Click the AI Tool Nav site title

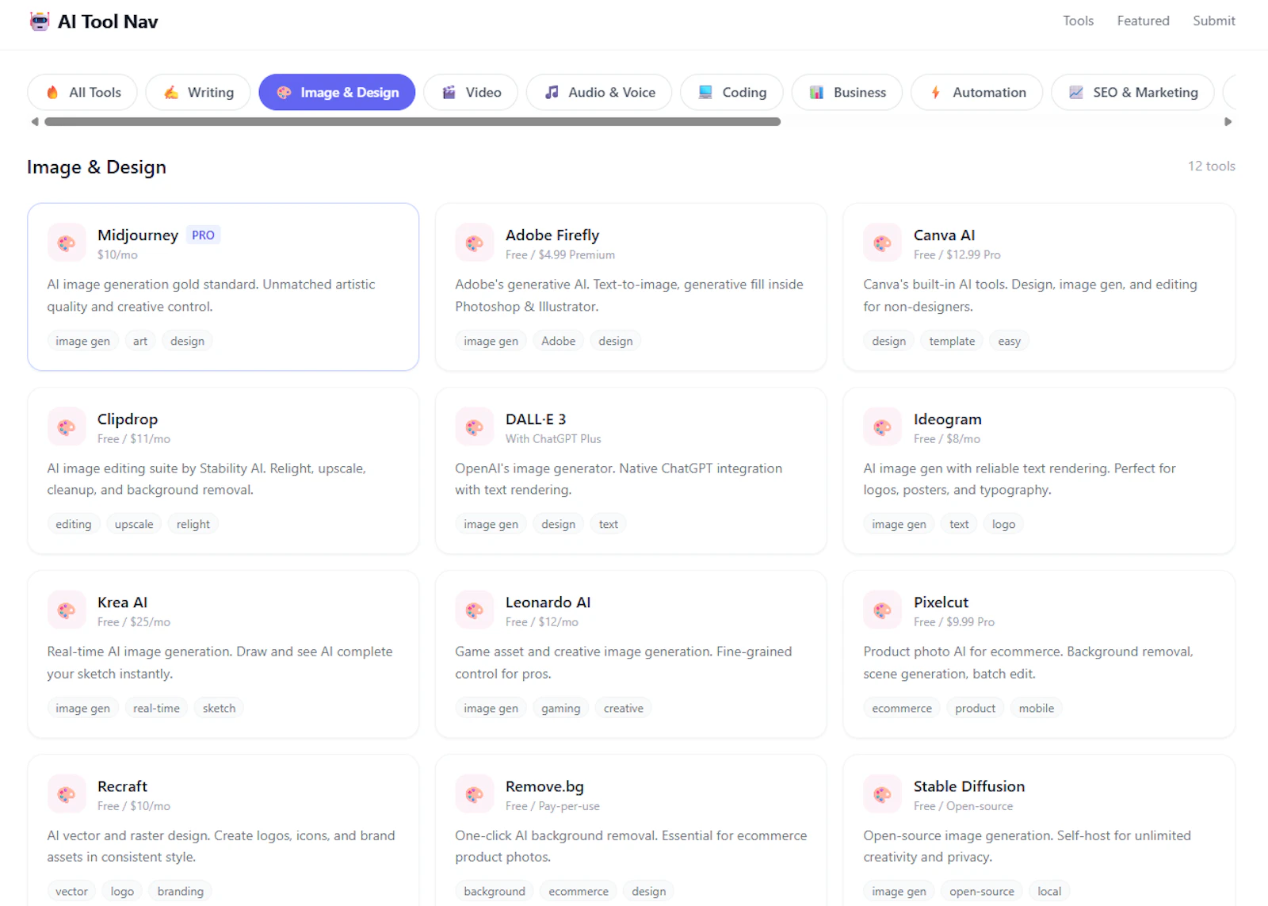[x=108, y=21]
